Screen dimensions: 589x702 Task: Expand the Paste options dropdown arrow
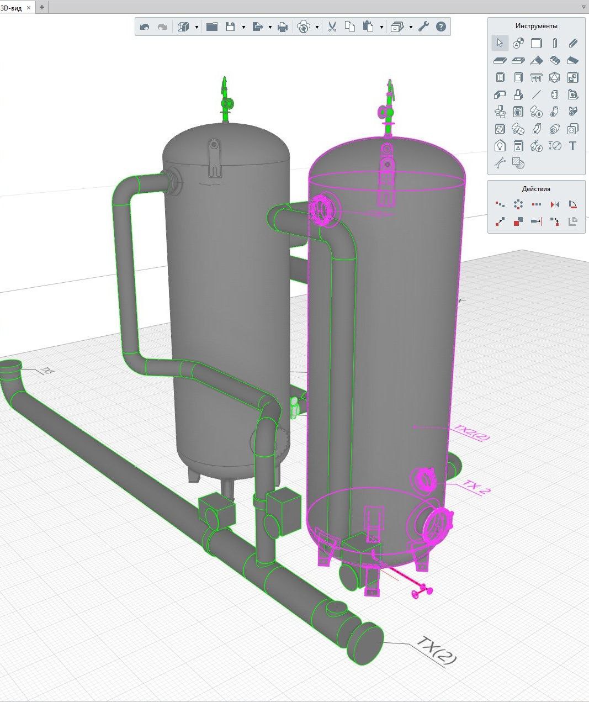(x=381, y=27)
